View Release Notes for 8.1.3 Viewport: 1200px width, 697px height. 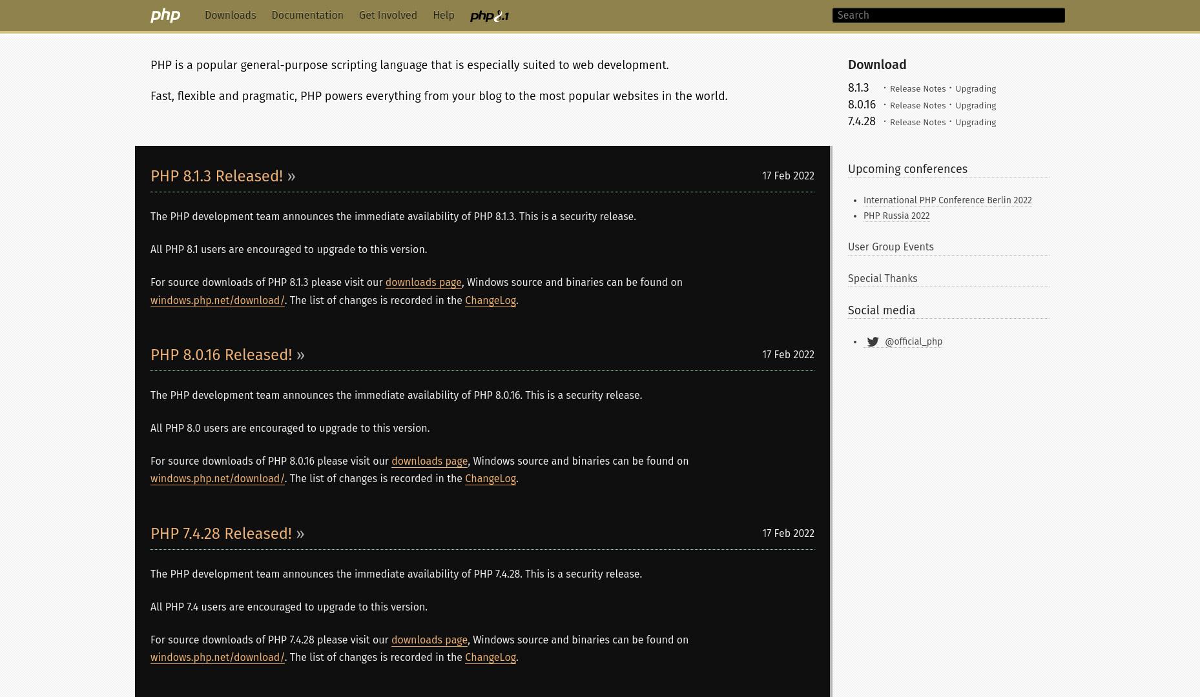point(918,89)
